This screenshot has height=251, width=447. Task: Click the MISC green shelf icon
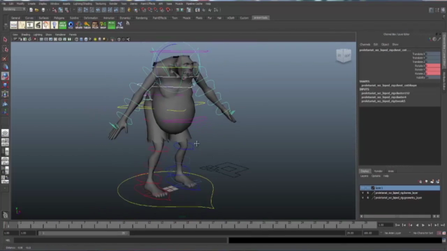112,25
